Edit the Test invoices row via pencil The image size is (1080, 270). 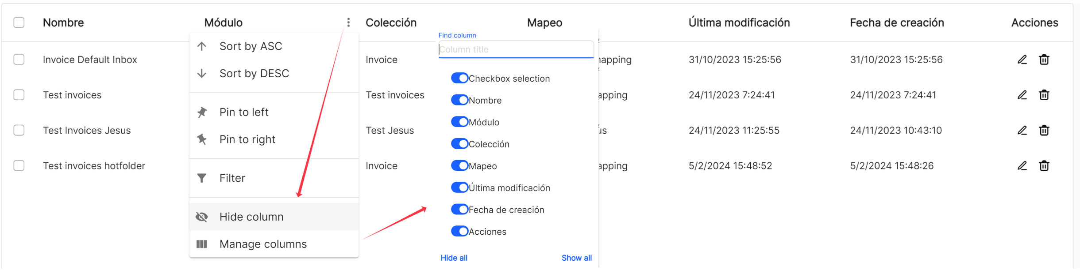(1022, 95)
